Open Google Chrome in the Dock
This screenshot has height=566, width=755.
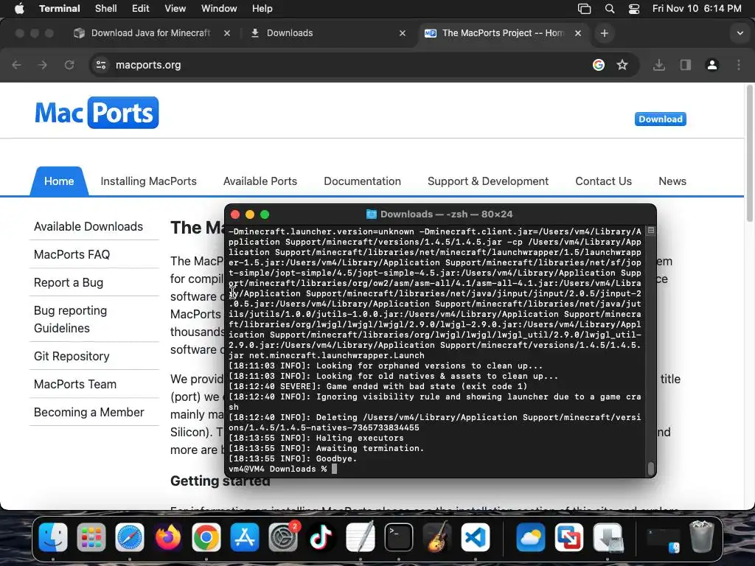[x=206, y=537]
